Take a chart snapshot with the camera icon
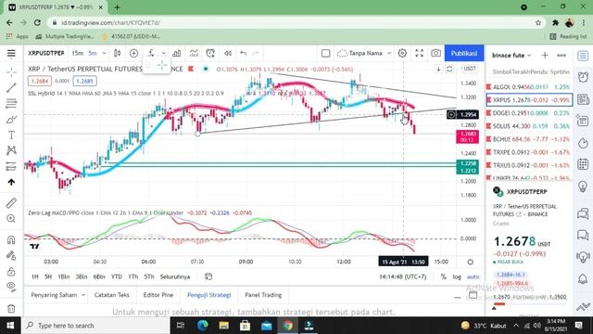 click(x=435, y=54)
